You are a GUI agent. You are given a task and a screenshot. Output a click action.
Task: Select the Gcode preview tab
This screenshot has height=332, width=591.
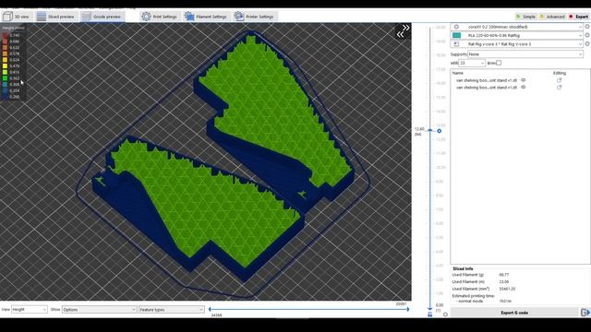point(103,17)
